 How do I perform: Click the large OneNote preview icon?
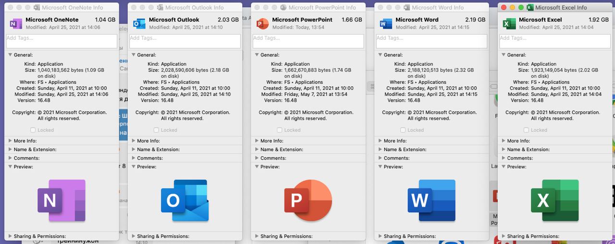pos(61,200)
